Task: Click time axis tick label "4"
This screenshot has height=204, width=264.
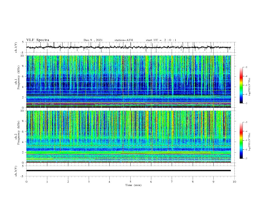Action: point(109,182)
